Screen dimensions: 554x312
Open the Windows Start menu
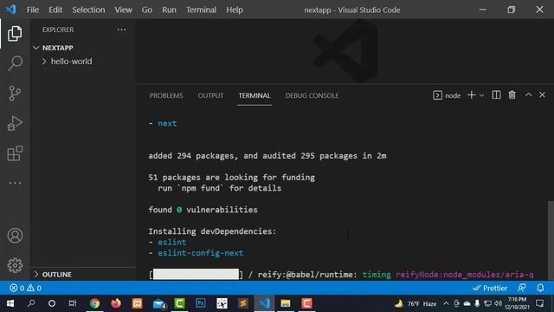click(x=10, y=303)
